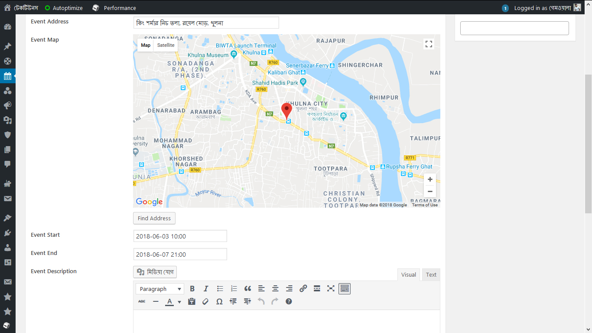Viewport: 592px width, 333px height.
Task: Open Posts via the pushpin sidebar icon
Action: tap(7, 46)
